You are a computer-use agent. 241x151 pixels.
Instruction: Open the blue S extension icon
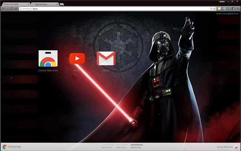coord(233,9)
